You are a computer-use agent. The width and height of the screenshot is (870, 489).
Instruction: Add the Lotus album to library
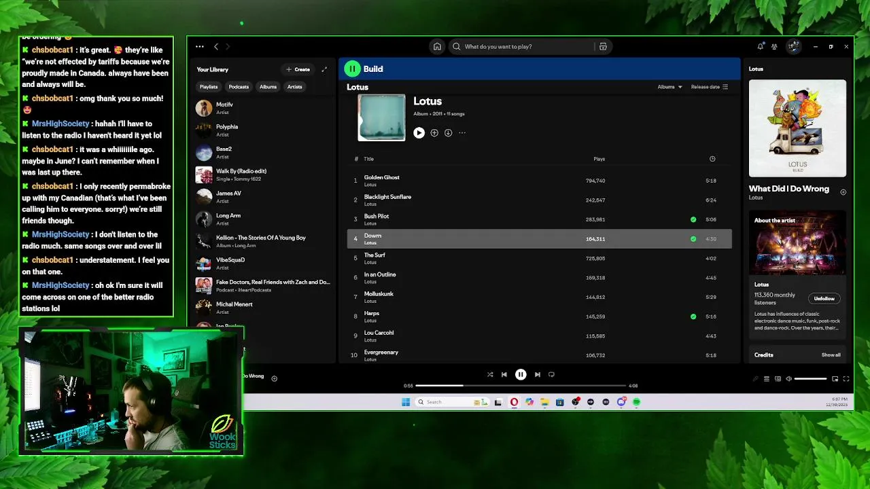(434, 133)
